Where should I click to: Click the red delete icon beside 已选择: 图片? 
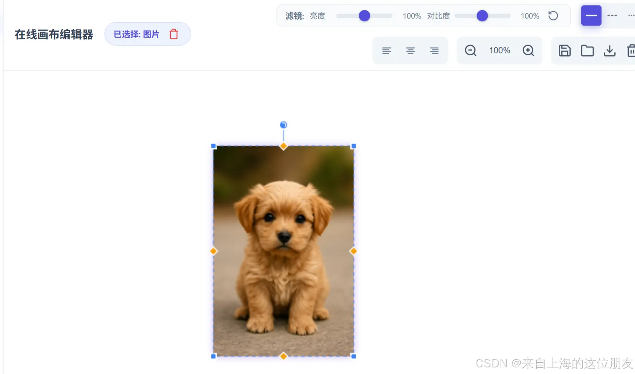point(173,34)
